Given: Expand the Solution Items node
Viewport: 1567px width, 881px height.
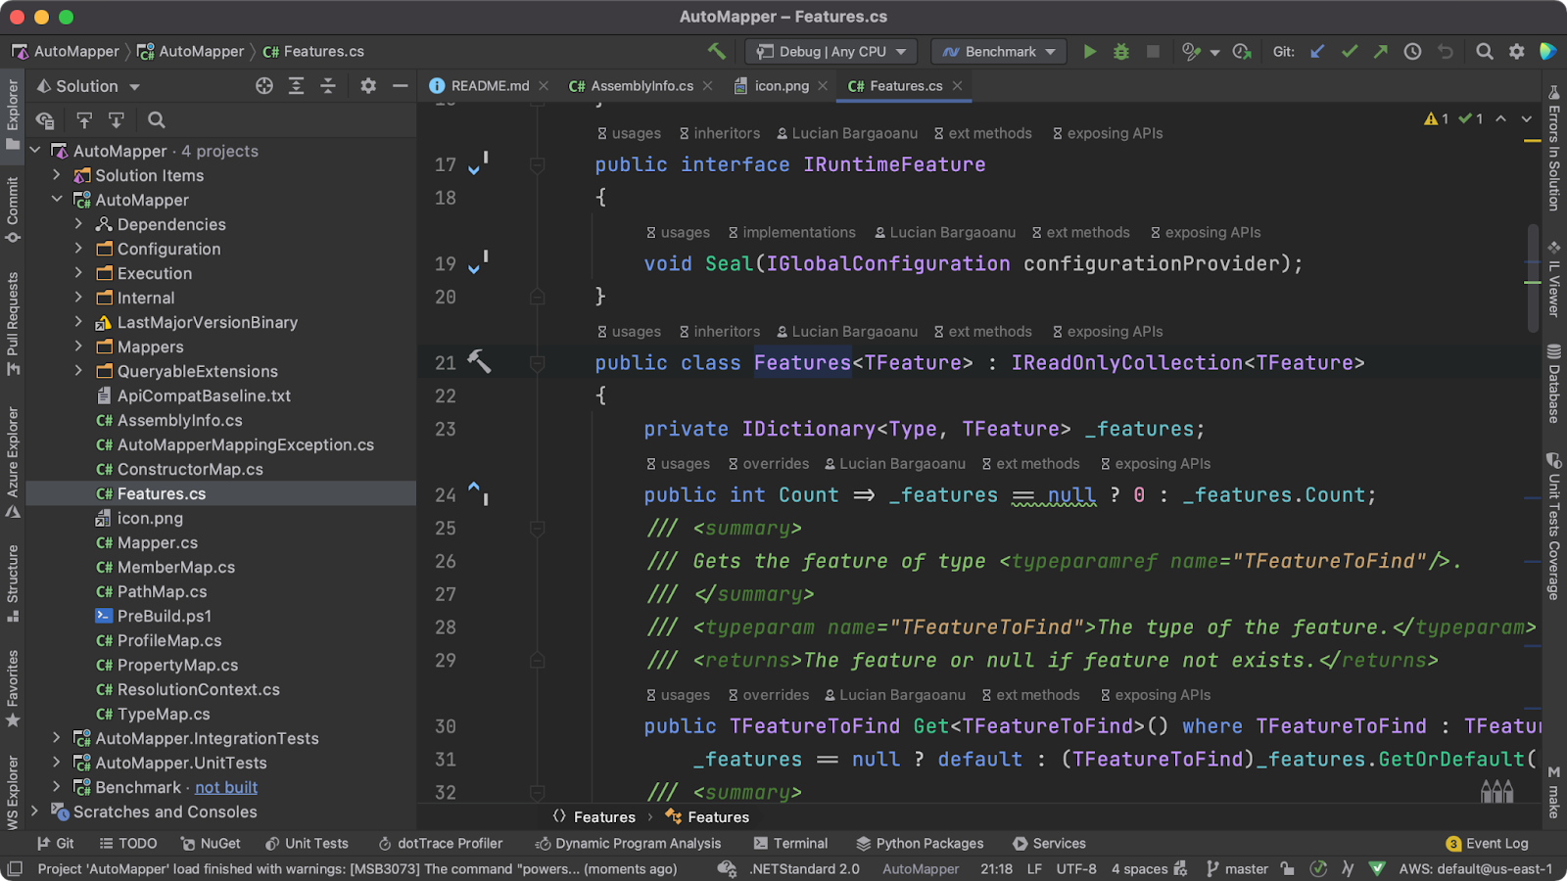Looking at the screenshot, I should pos(56,175).
